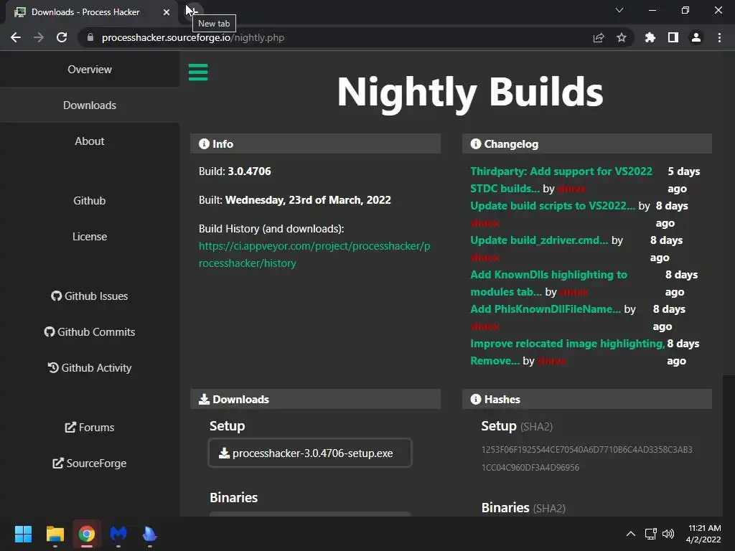This screenshot has height=551, width=735.
Task: Open the SourceForge external link
Action: pyautogui.click(x=90, y=463)
